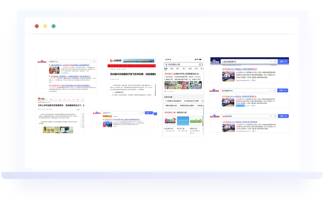Open the family photo thumbnail in result 8
Screen dimensions: 323x200
tap(54, 70)
